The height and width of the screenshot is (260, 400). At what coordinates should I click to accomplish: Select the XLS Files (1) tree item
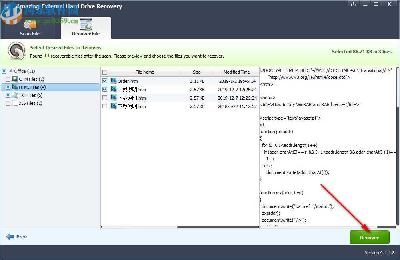[x=31, y=103]
